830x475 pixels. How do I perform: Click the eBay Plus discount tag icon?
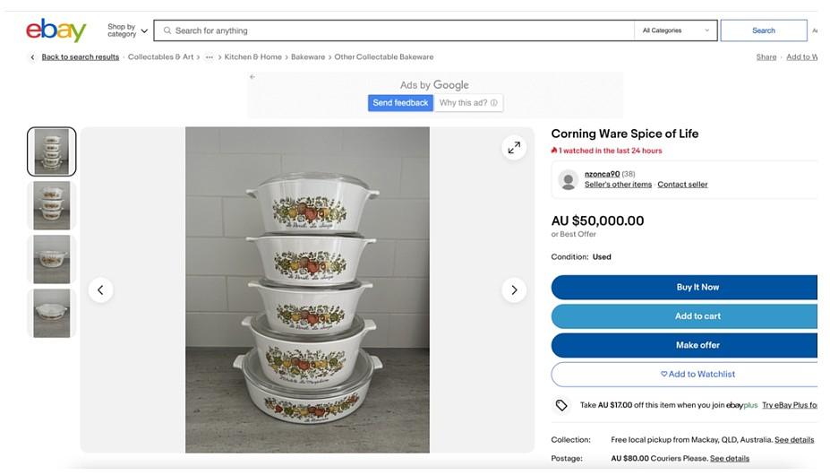tap(561, 405)
